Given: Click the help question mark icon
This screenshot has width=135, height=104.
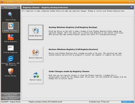Looking at the screenshot, I should point(131,8).
